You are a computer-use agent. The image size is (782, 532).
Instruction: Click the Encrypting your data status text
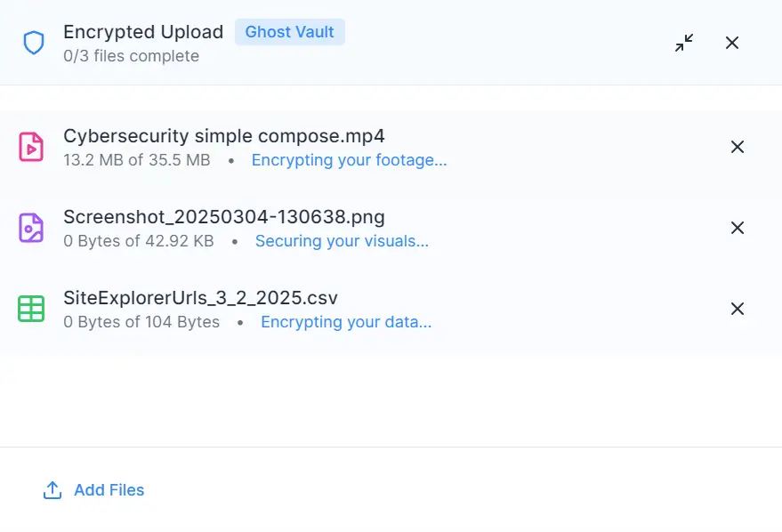tap(346, 321)
